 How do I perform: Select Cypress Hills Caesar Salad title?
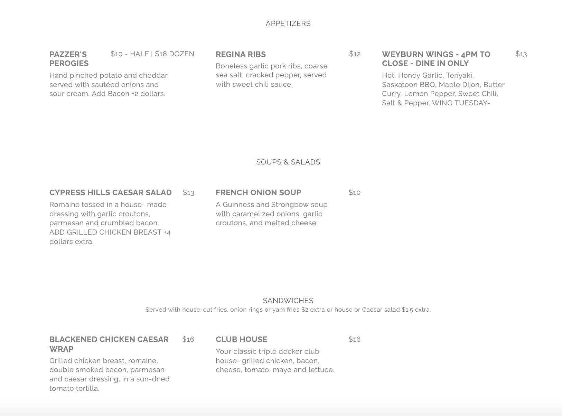tap(110, 192)
